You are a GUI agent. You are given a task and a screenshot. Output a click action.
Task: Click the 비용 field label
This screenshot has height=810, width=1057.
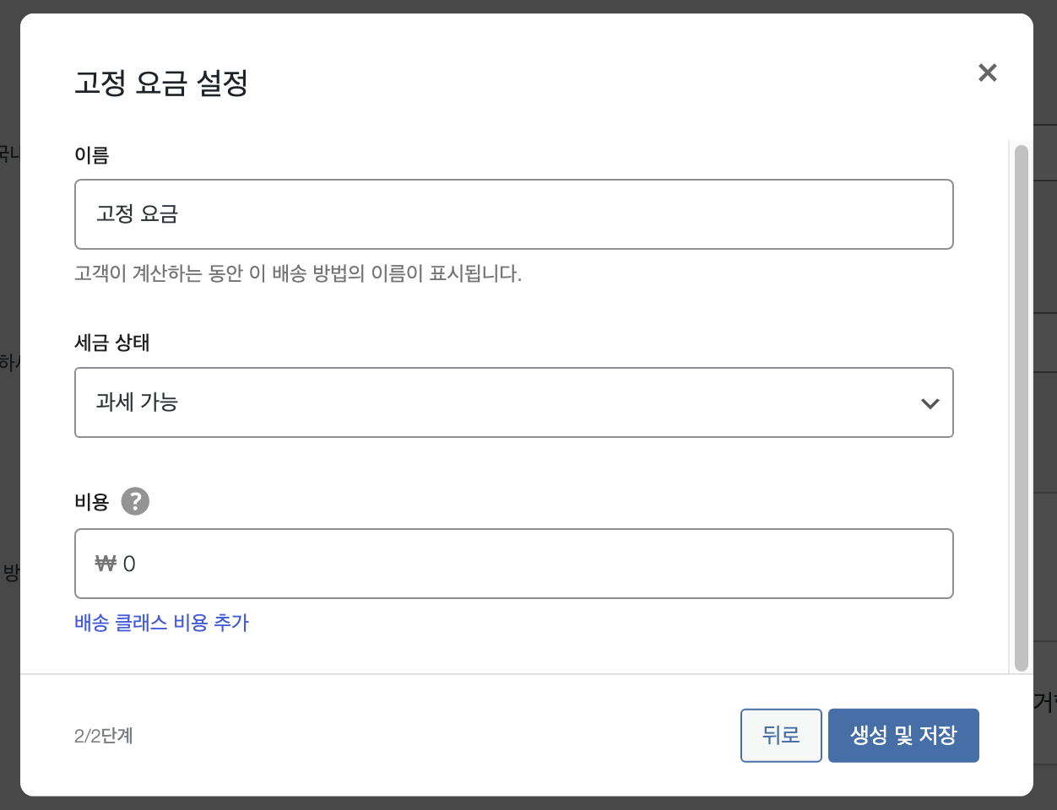[x=92, y=502]
